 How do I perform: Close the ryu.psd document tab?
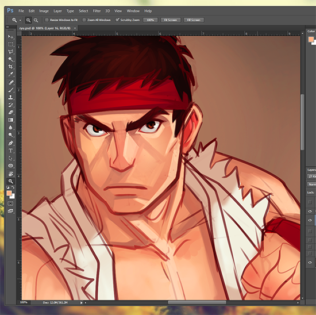pyautogui.click(x=75, y=28)
